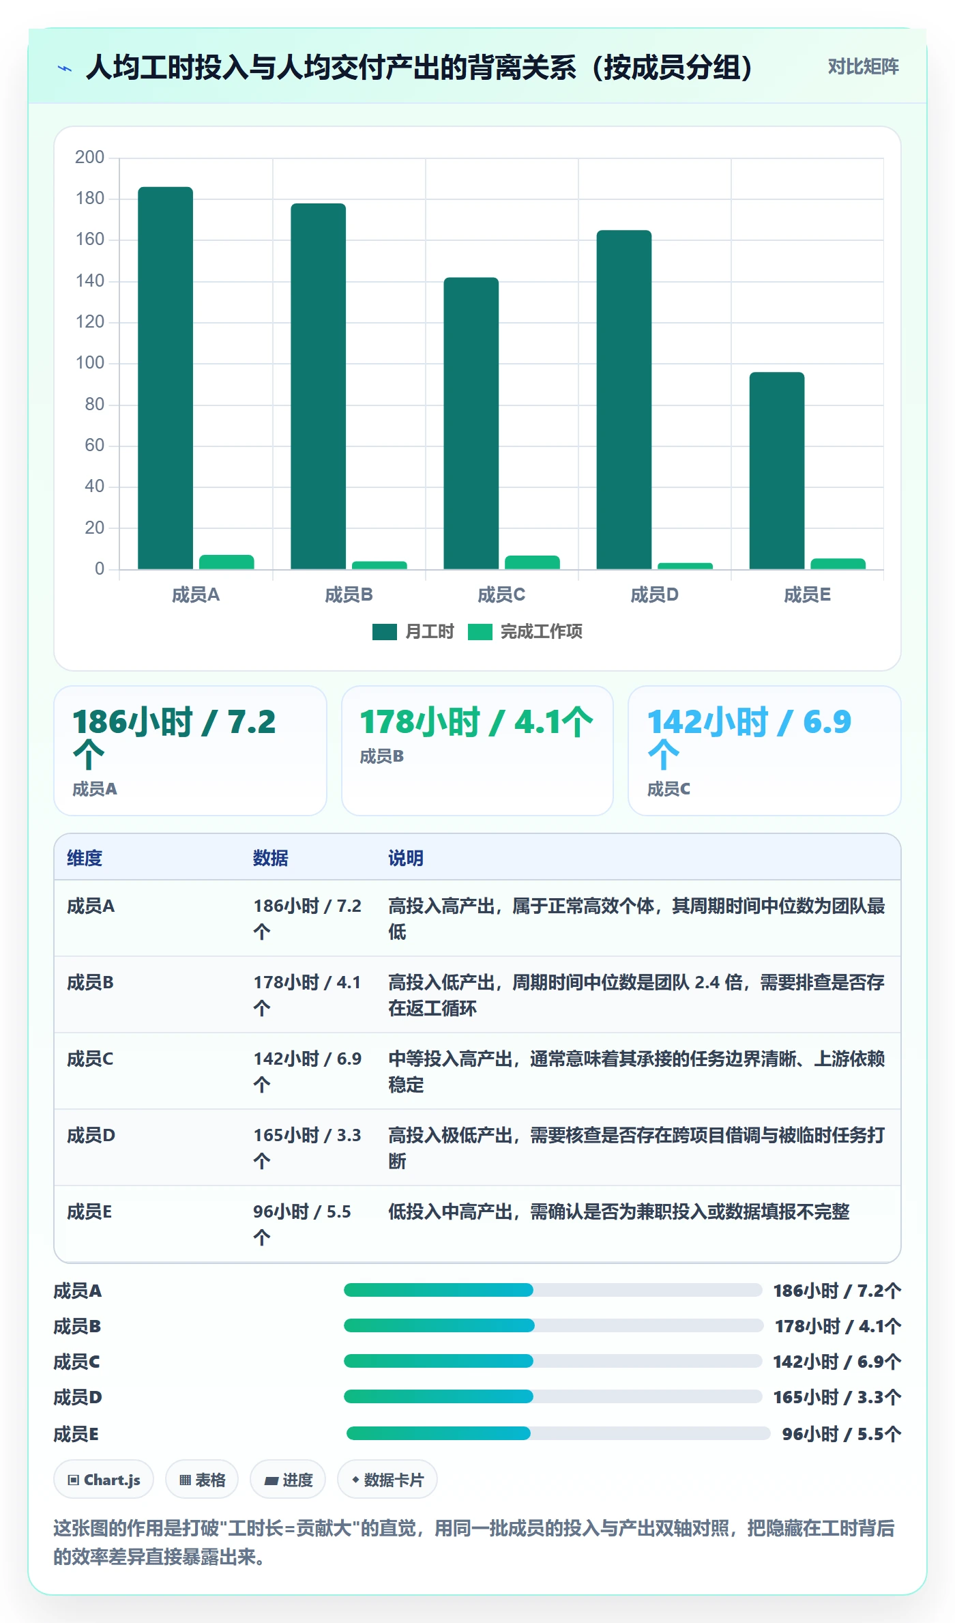The image size is (955, 1623).
Task: Open the 142小时 / 6.9个 data card
Action: click(765, 751)
